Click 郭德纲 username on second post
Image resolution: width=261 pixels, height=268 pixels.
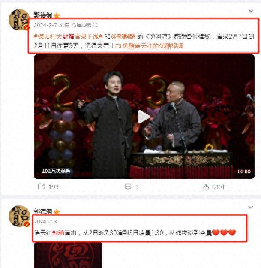pyautogui.click(x=43, y=211)
